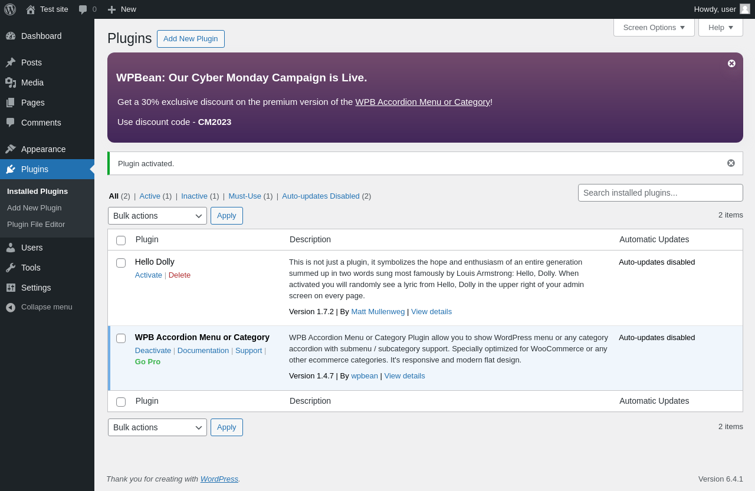Show All plugins filter
Screen dimensions: 755x491
click(114, 196)
